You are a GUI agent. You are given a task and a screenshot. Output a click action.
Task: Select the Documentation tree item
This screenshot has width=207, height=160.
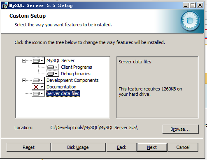[61, 87]
